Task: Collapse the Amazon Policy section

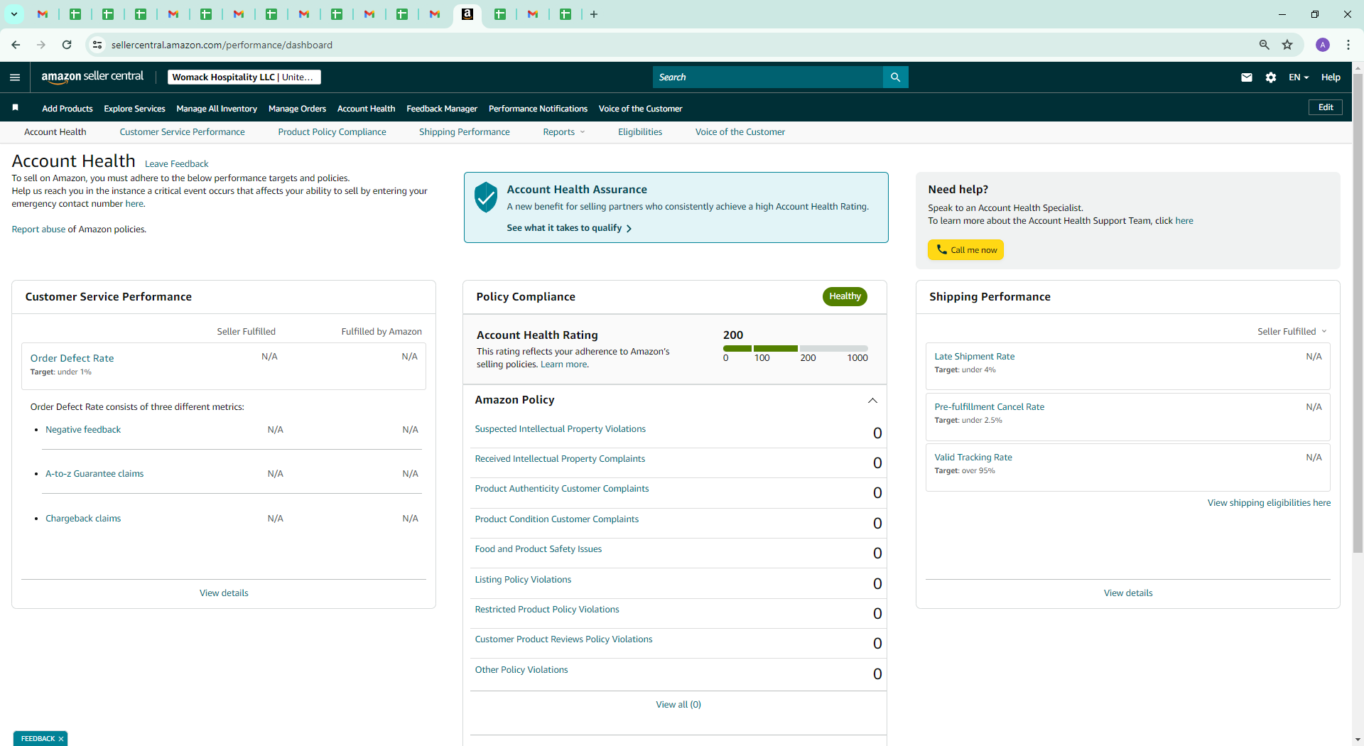Action: coord(872,401)
